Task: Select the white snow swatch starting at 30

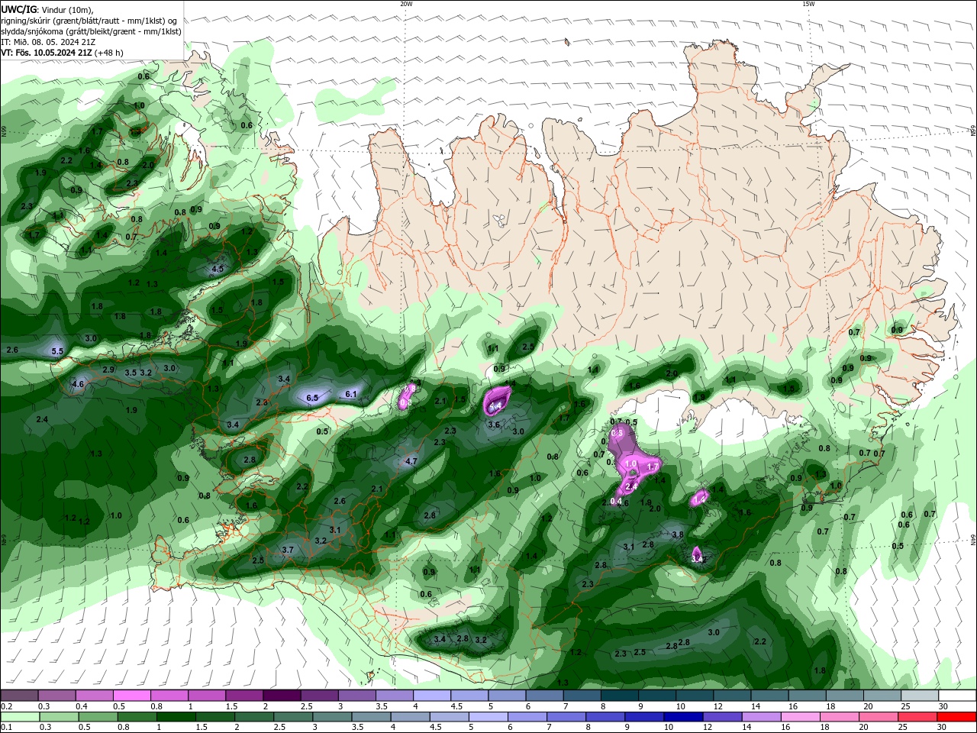Action: point(956,696)
